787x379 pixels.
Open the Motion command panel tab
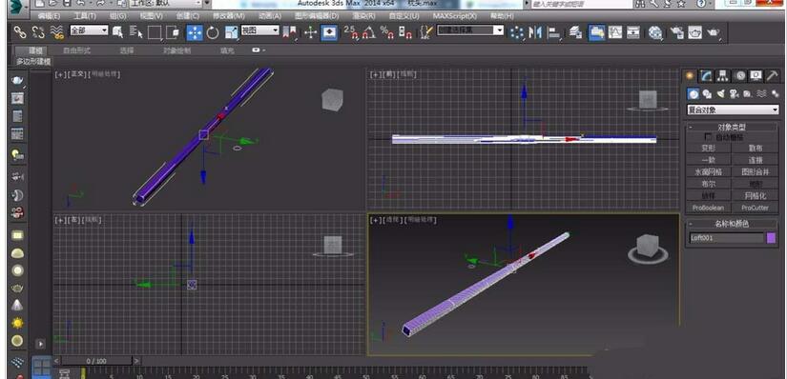(x=740, y=75)
